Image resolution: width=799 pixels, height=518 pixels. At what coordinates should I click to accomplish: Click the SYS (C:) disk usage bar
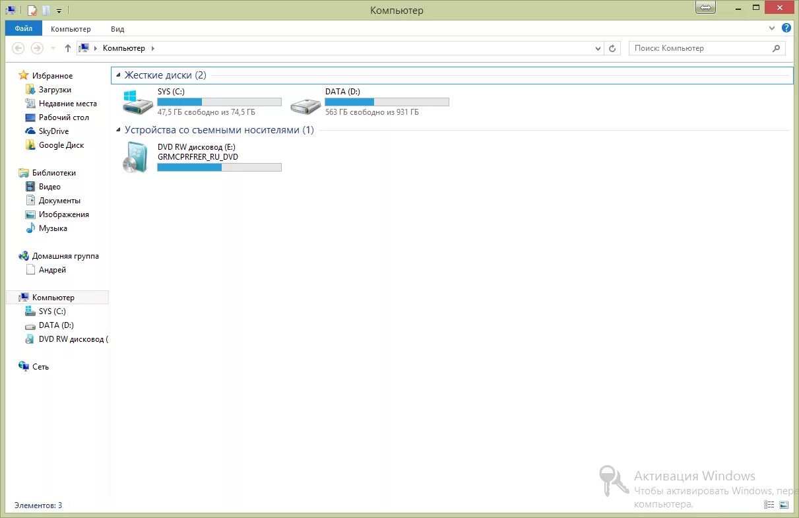[220, 101]
